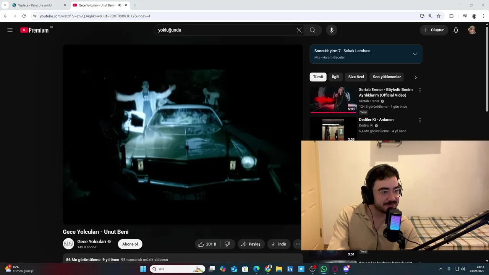Mute the YouTube tab audio icon
The width and height of the screenshot is (489, 275).
click(120, 5)
